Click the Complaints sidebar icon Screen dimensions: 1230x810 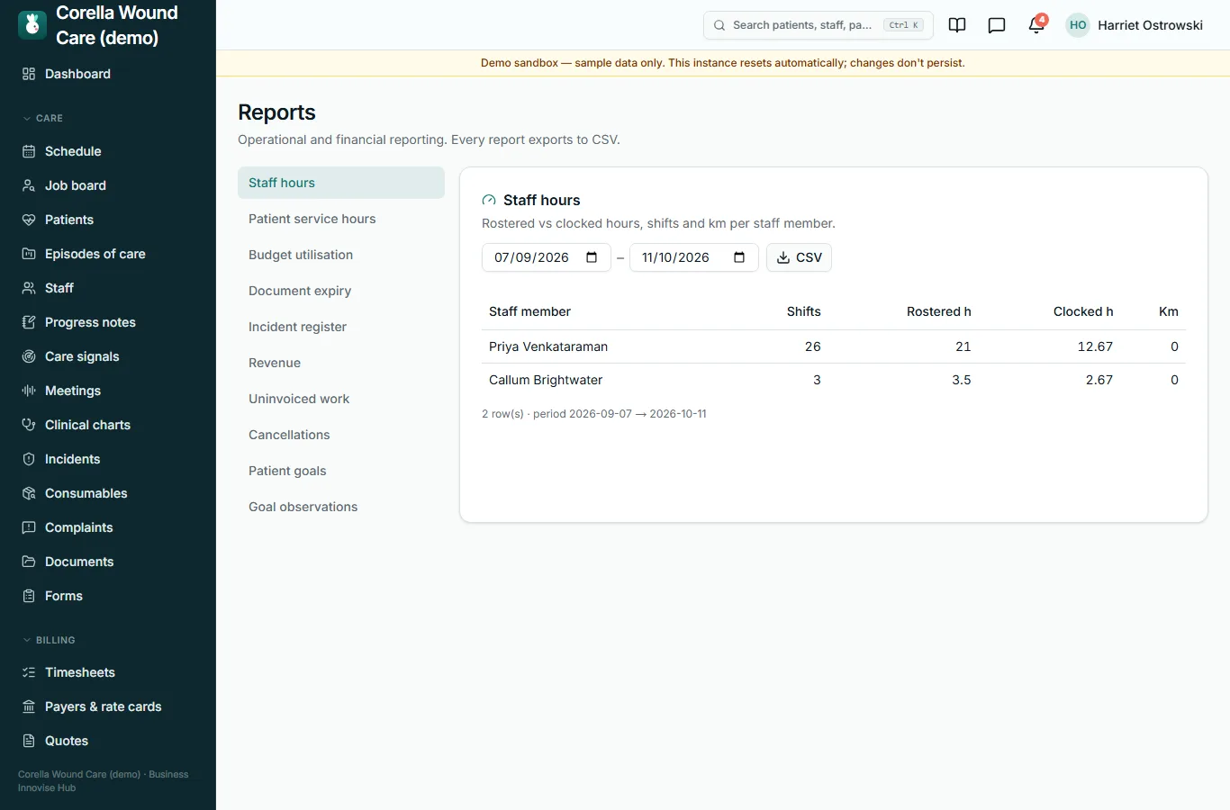point(29,527)
